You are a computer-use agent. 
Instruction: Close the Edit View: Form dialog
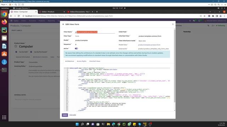point(173,24)
